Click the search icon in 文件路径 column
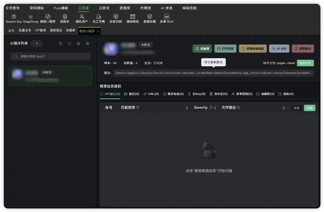Viewport: 324px width, 212px height. [x=238, y=107]
